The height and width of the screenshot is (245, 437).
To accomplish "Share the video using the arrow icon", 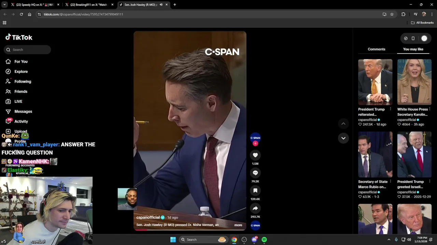I will click(x=255, y=208).
